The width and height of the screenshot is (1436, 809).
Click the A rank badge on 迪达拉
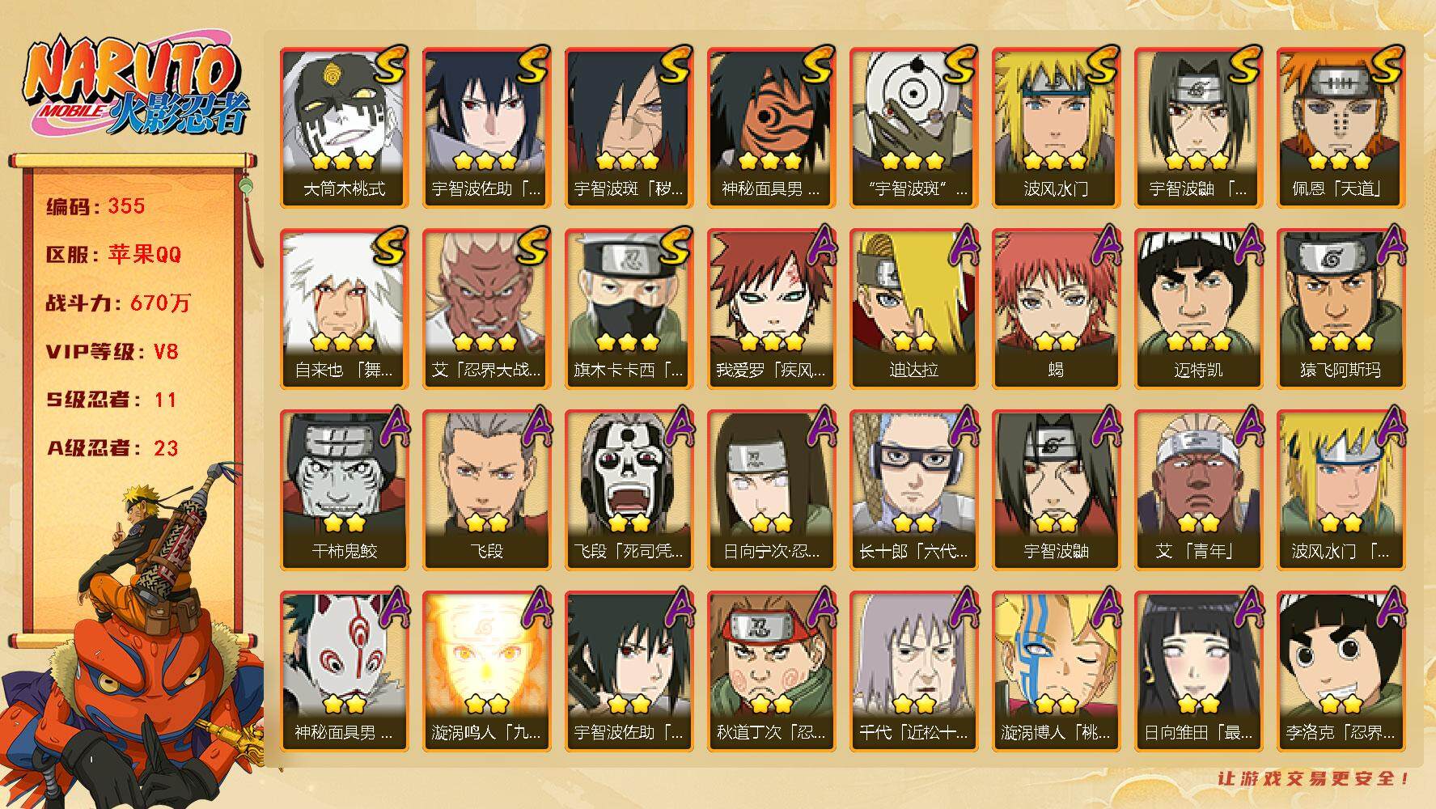tap(962, 246)
